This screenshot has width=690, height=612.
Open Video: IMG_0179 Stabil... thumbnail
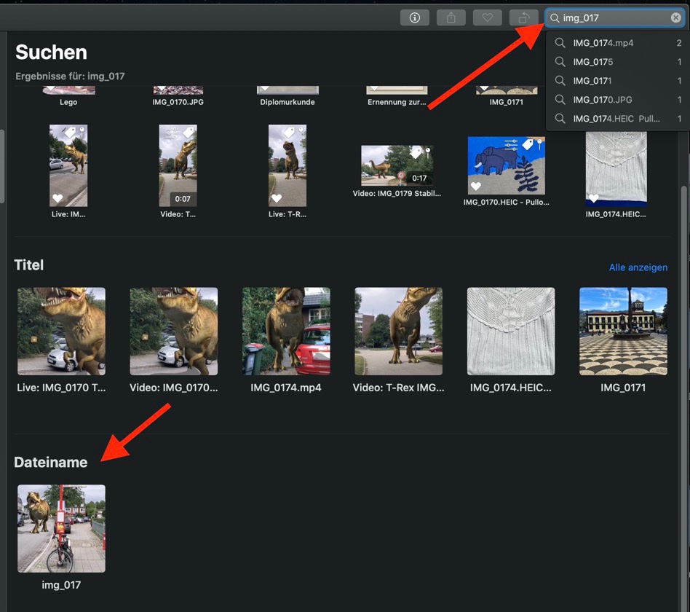click(397, 165)
